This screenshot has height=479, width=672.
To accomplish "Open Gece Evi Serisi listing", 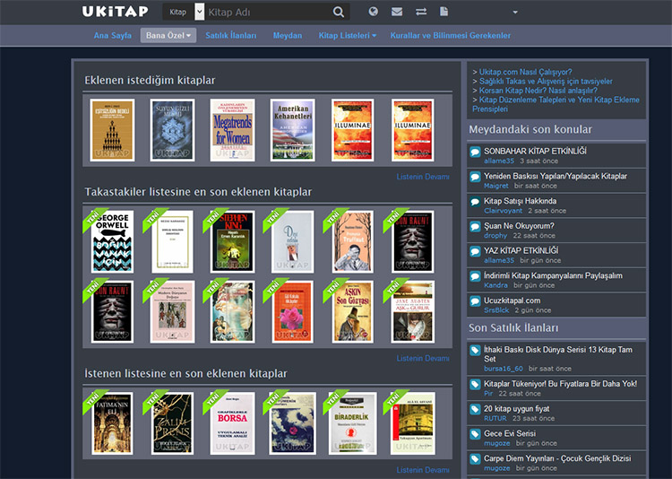I will click(510, 433).
